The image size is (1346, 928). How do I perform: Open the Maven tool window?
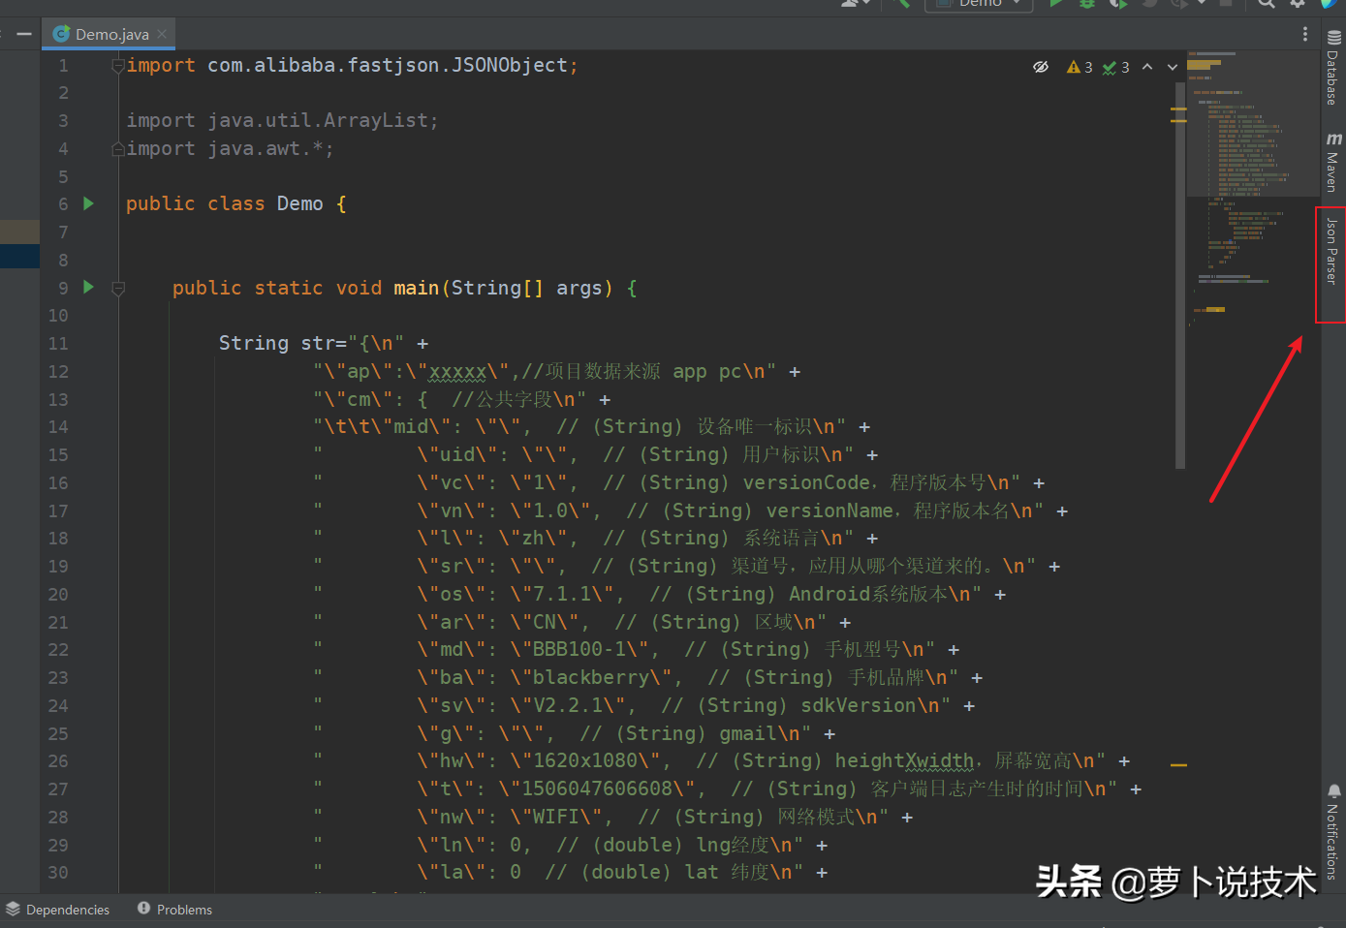point(1333,163)
